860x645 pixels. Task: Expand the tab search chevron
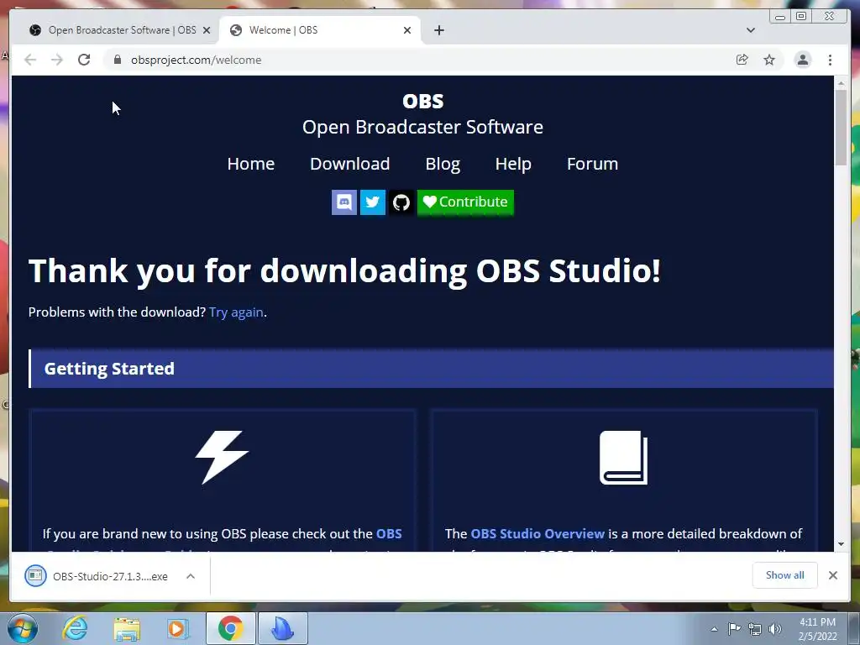[x=751, y=30]
